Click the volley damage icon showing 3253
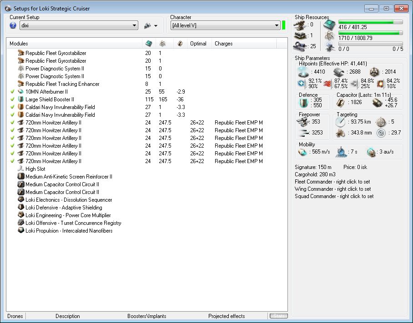The width and height of the screenshot is (413, 323). click(x=304, y=133)
